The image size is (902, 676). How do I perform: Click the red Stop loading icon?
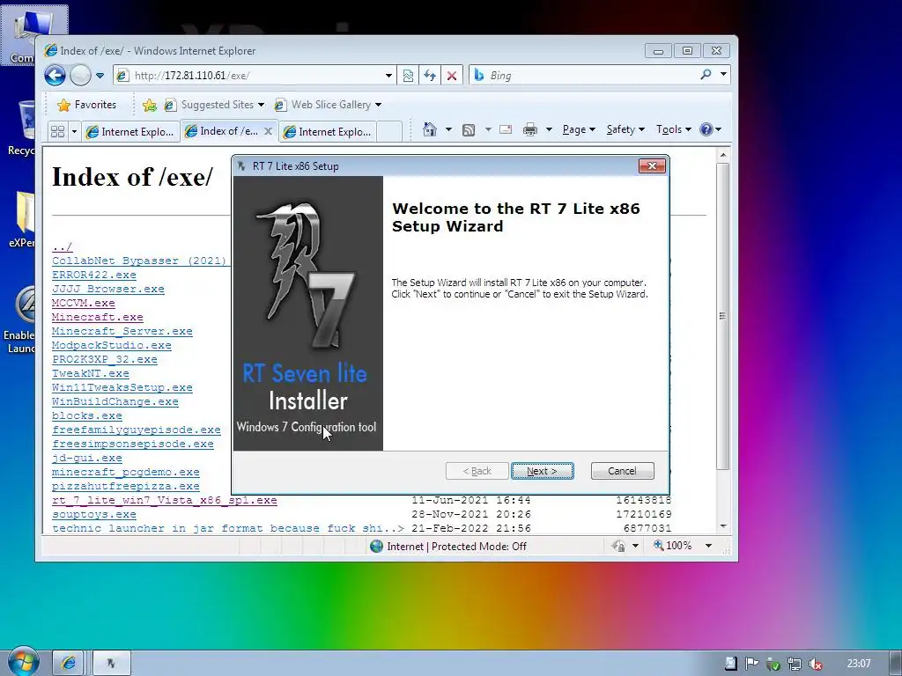click(x=452, y=76)
